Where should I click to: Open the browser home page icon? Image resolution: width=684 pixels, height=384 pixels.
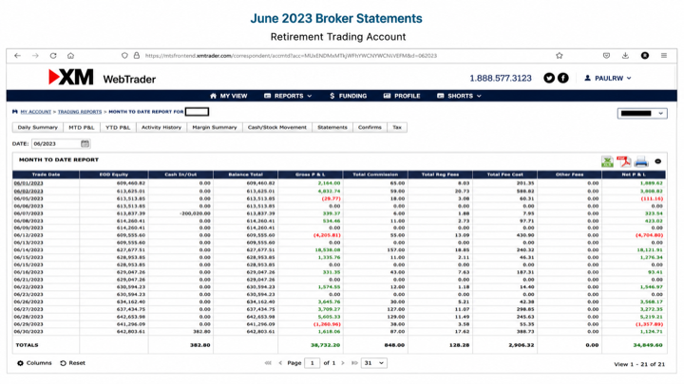point(70,56)
